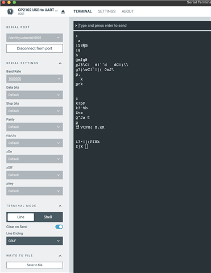Collapse the Serial Settings section
Screen dimensions: 211x273
click(60, 63)
